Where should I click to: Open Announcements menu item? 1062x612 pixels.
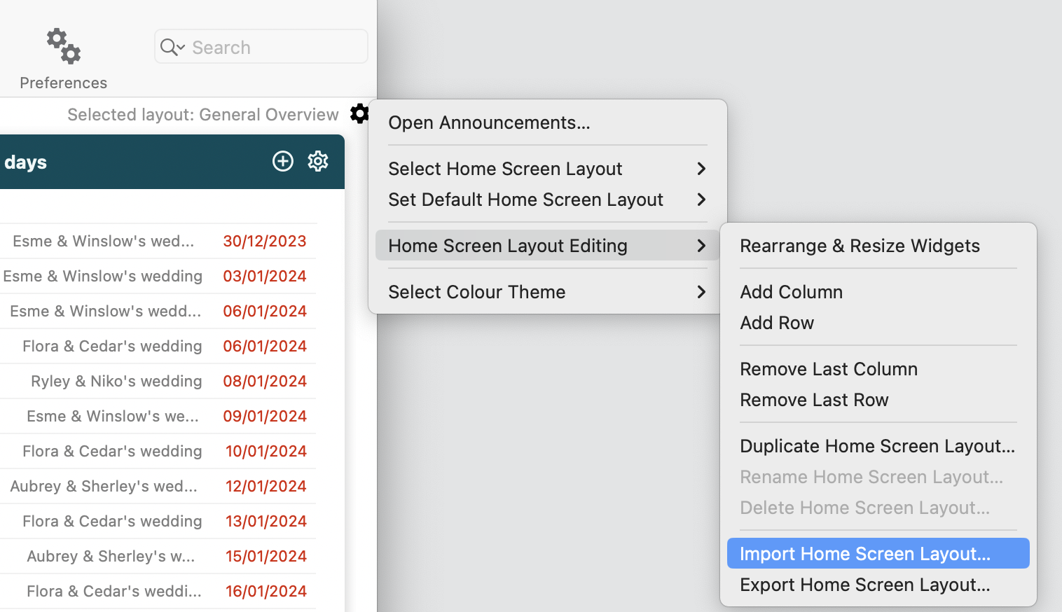489,123
